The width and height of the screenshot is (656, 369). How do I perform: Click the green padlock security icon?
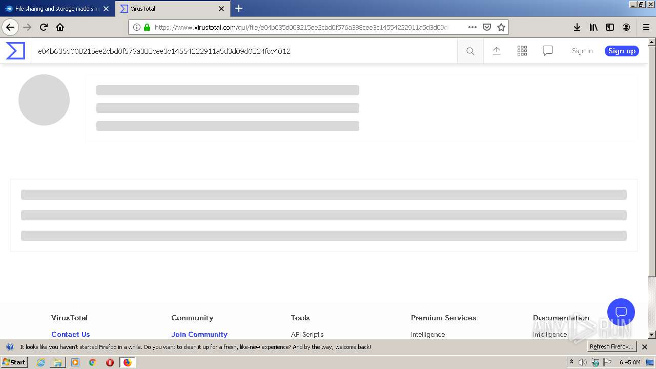pos(147,27)
